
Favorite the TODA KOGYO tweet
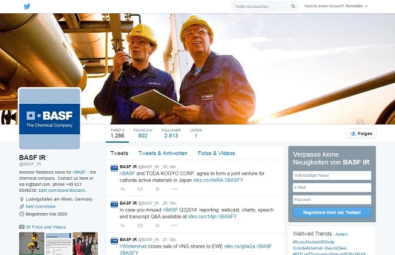coord(157,189)
